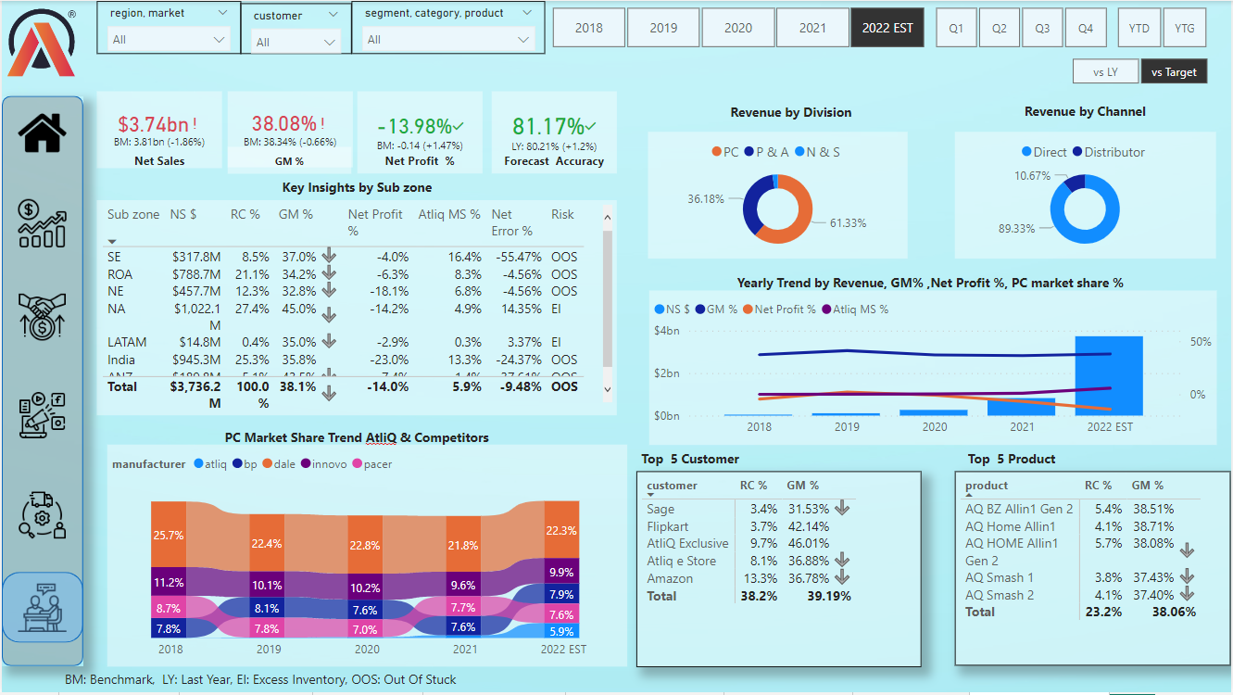Enable the Q1 quarter filter

pos(955,27)
